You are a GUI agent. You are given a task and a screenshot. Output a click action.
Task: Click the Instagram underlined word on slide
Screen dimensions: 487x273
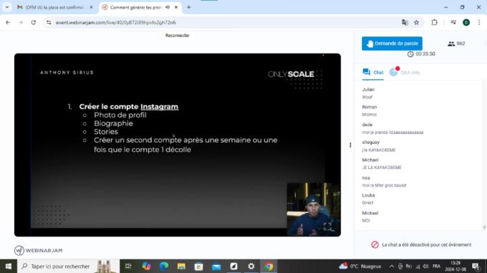[160, 106]
